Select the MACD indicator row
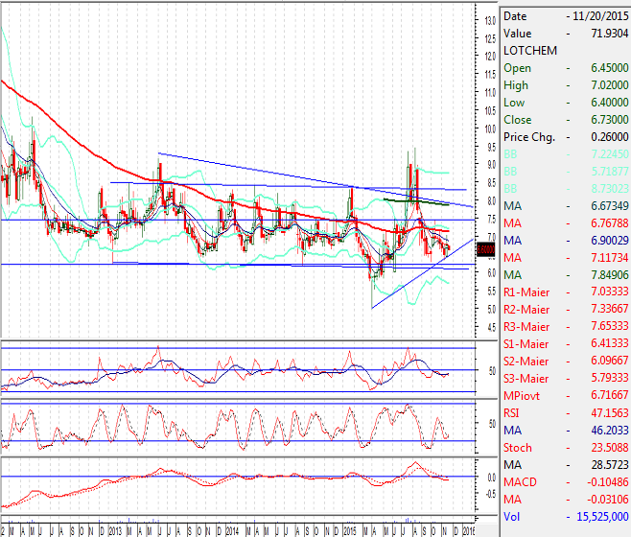 tap(564, 482)
